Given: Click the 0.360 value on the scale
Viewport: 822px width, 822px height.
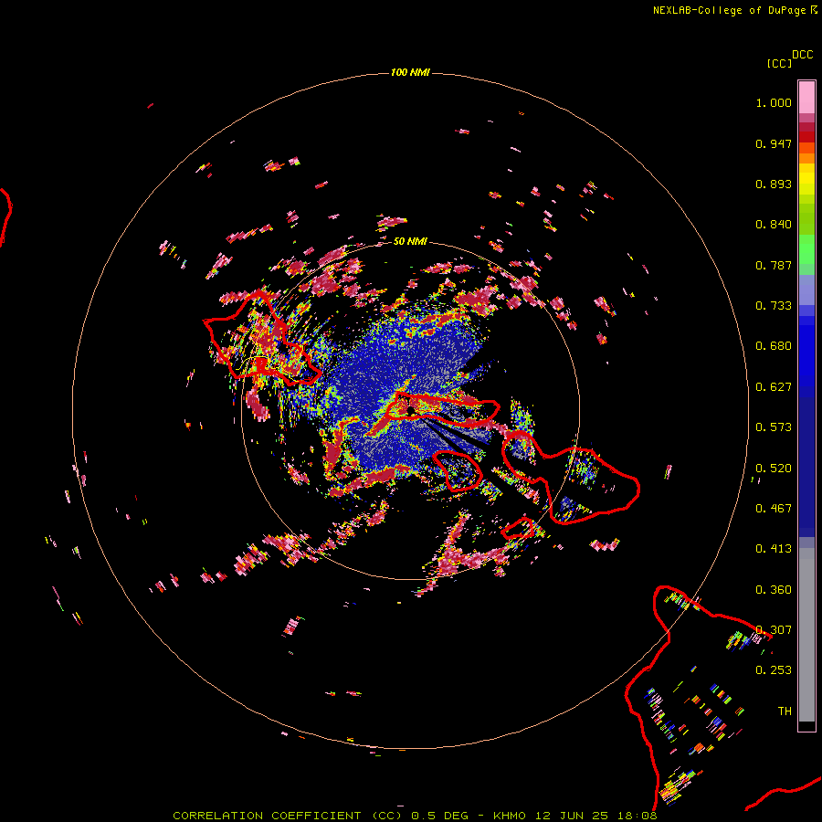Looking at the screenshot, I should coord(774,590).
